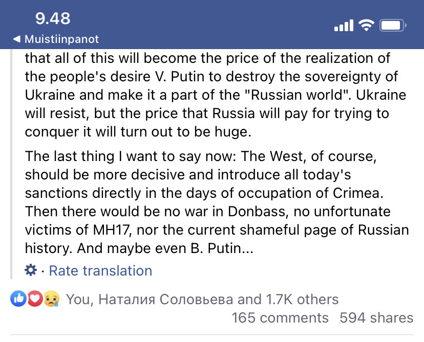Tap the cellular signal bars icon
This screenshot has height=342, width=424.
pos(344,26)
